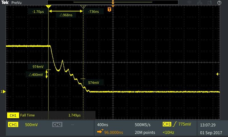Click the 01 Sep 2017 date display
The height and width of the screenshot is (137, 228).
211,133
